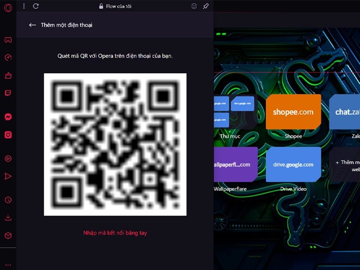The image size is (360, 270).
Task: Open the Player icon in sidebar
Action: coord(8,158)
